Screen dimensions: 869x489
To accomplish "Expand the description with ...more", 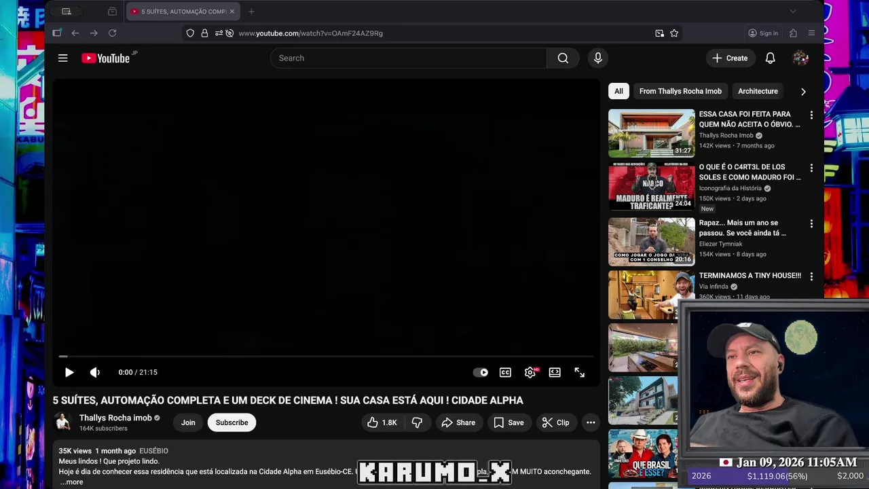I will [x=71, y=482].
